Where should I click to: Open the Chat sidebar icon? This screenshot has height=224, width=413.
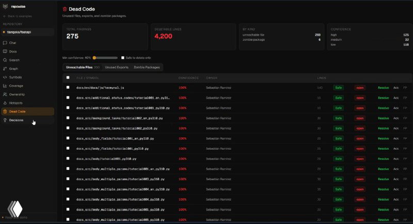5,43
